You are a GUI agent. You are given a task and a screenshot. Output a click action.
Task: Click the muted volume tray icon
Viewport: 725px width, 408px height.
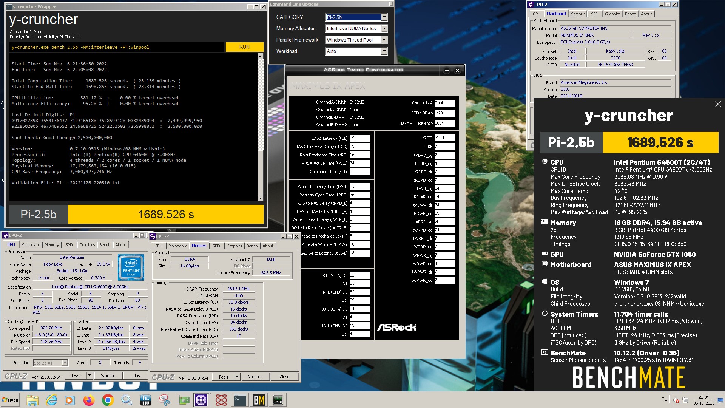point(676,400)
